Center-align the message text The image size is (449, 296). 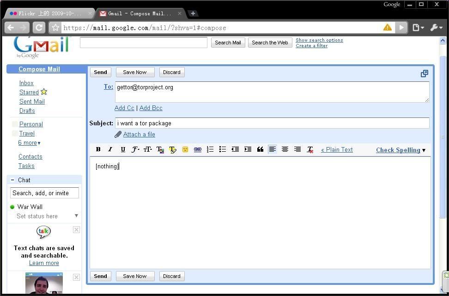tap(285, 149)
